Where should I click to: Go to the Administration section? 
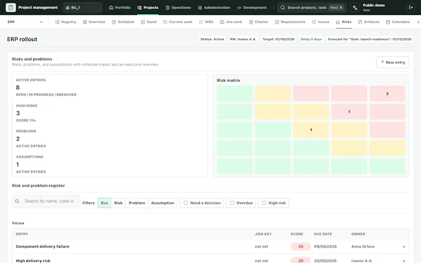[x=214, y=7]
